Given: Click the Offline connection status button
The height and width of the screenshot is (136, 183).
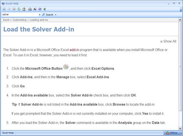Looking at the screenshot, I should [172, 133].
